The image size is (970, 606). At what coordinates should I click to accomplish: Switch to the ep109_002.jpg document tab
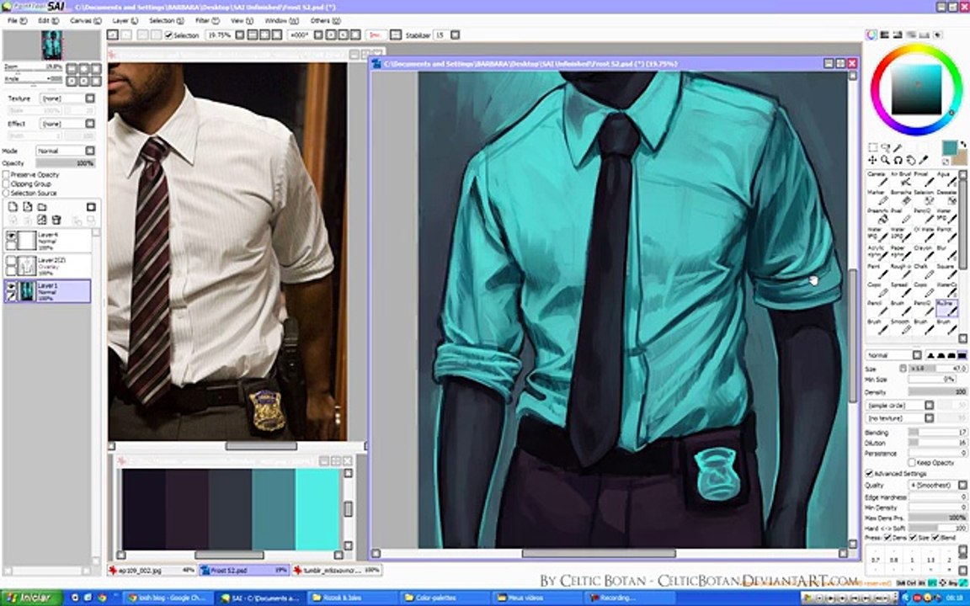(x=152, y=570)
